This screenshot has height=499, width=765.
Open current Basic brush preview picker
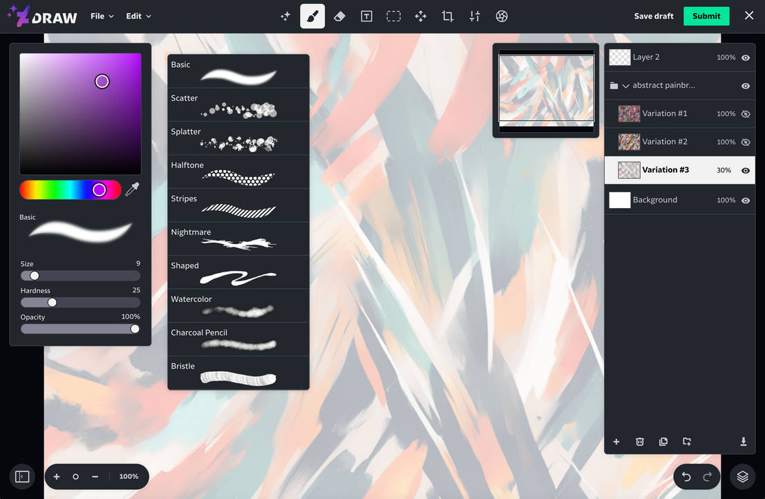coord(80,232)
